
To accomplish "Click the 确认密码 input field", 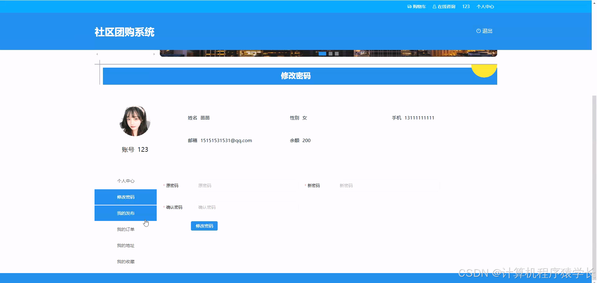I will pyautogui.click(x=246, y=207).
